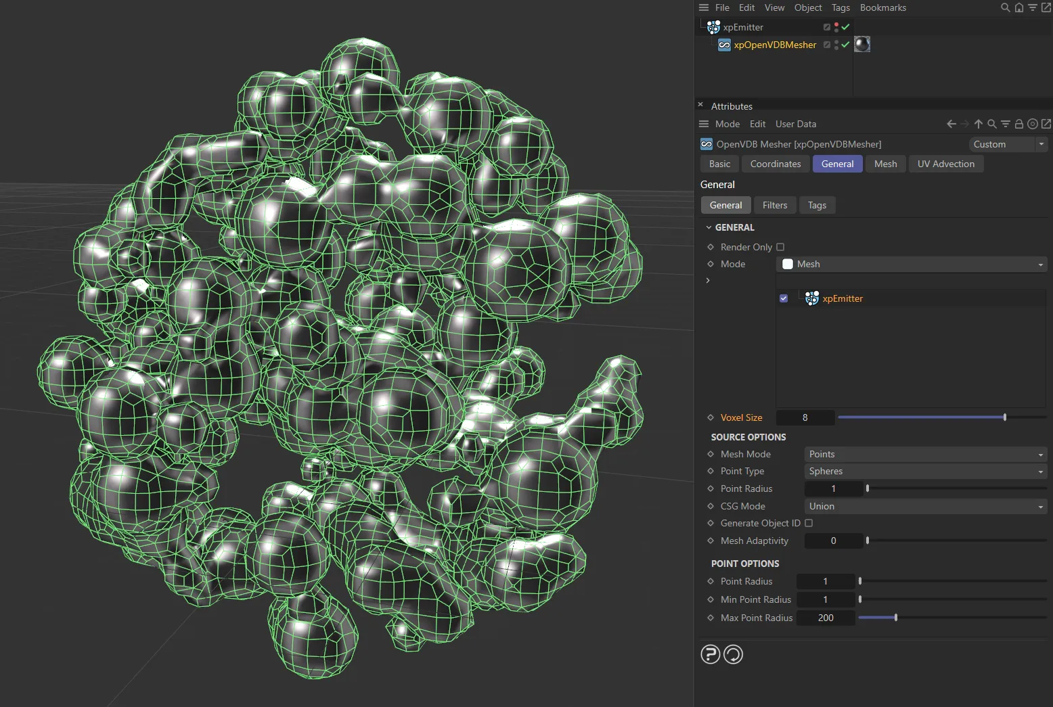
Task: Open the Object menu
Action: (807, 7)
